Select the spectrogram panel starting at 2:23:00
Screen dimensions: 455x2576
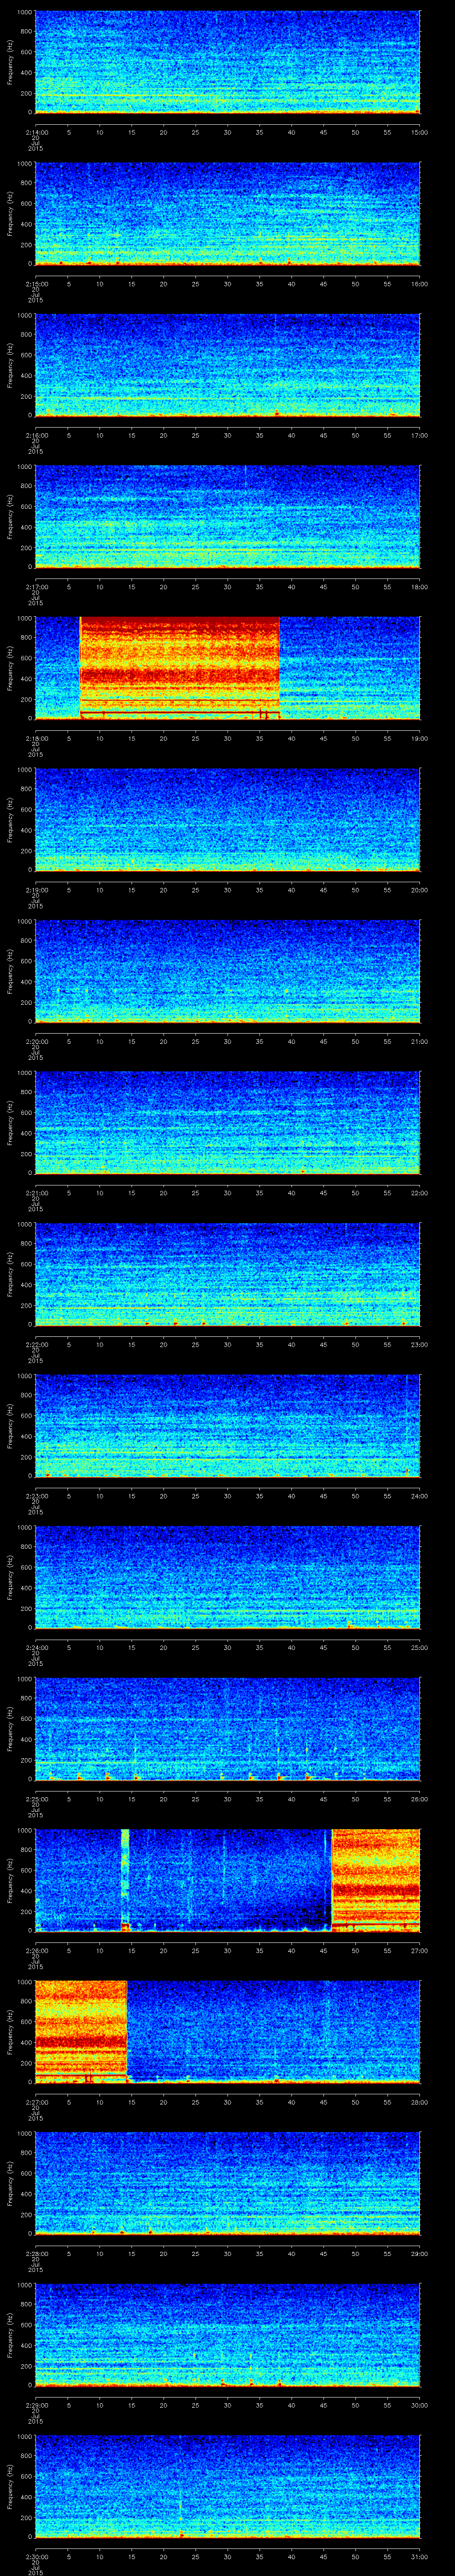[228, 1426]
